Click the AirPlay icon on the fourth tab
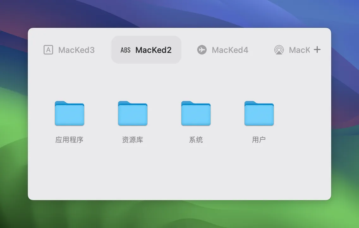This screenshot has height=228, width=359. point(279,50)
